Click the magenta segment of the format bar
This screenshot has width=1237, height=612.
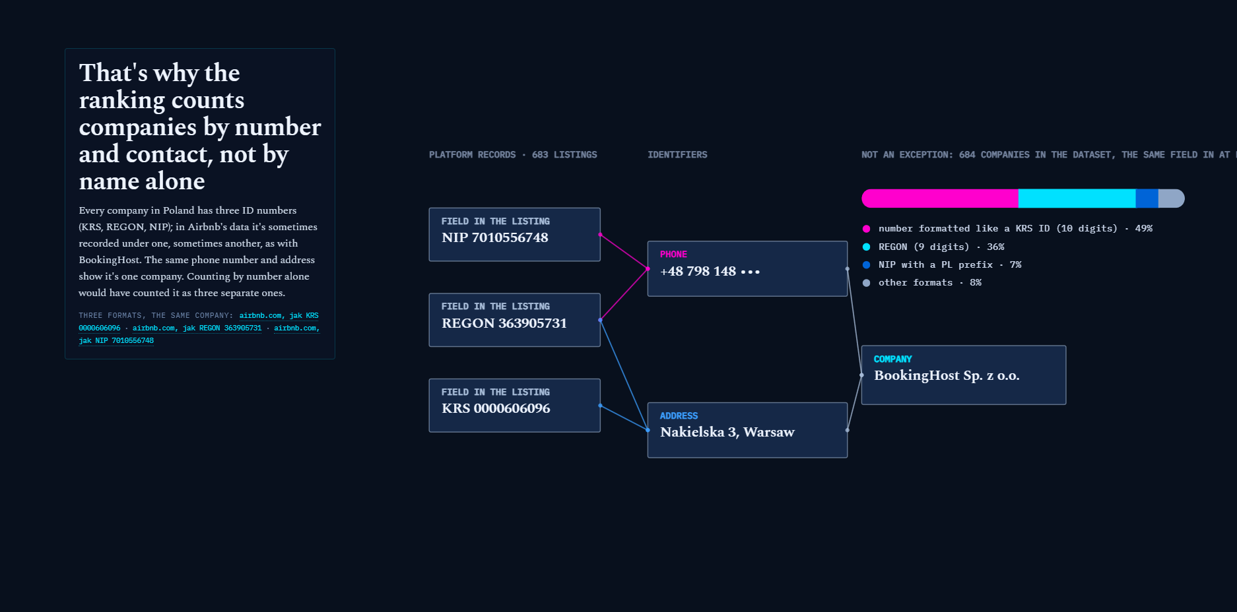pyautogui.click(x=940, y=199)
